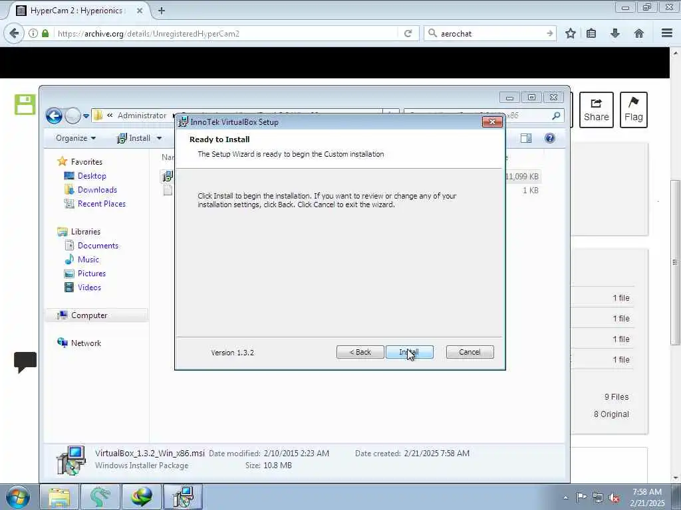Open Firefox downloads arrow

[615, 33]
